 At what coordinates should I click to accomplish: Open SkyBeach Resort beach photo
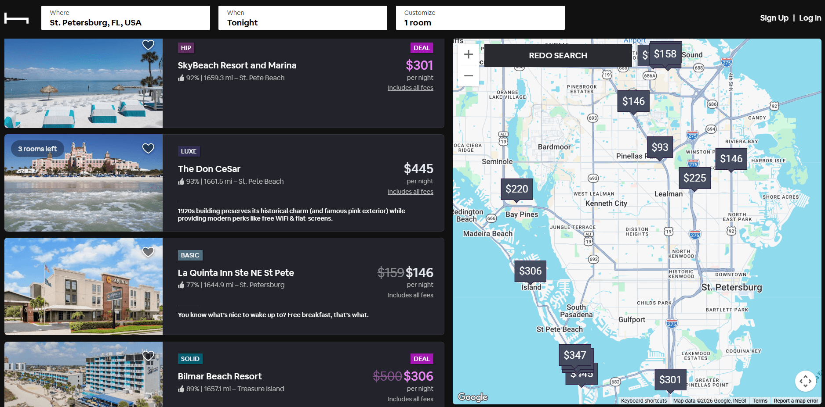click(x=84, y=83)
